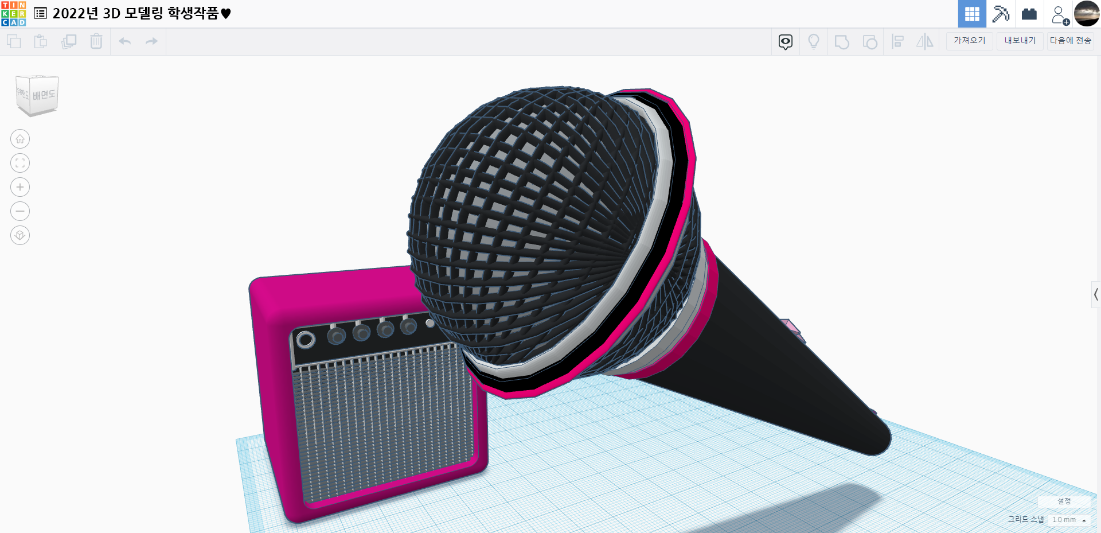
Task: Switch to Bricks mode
Action: 1029,14
